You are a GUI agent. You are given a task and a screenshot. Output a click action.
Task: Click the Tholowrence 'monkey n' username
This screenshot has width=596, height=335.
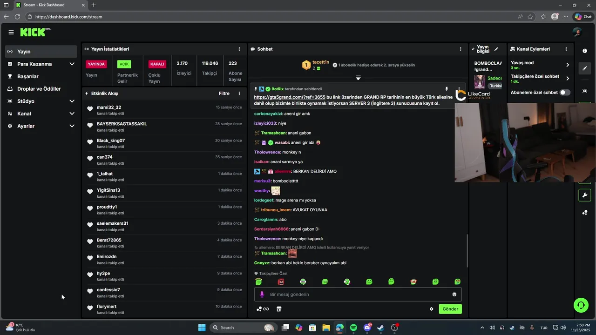267,152
